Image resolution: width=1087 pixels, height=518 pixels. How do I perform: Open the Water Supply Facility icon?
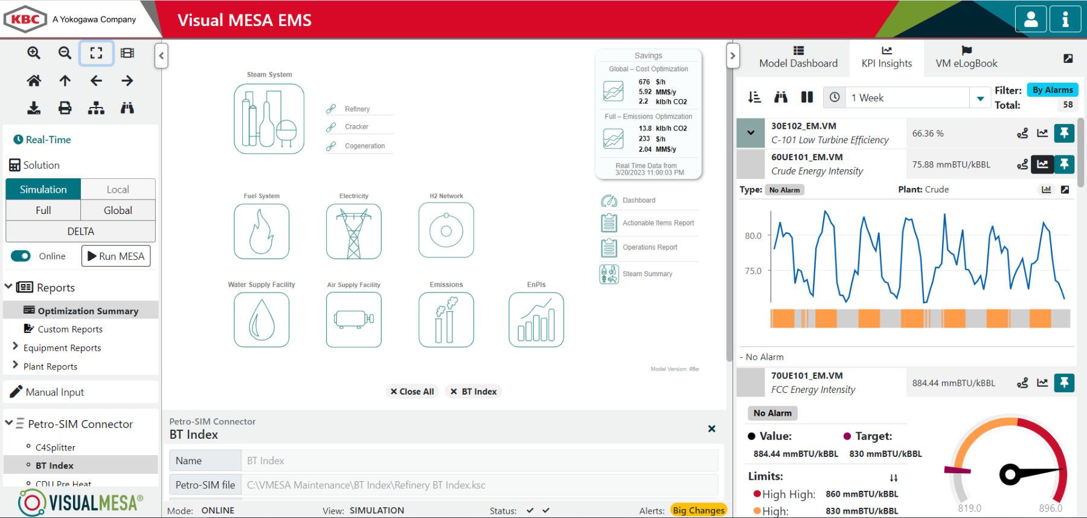tap(261, 320)
